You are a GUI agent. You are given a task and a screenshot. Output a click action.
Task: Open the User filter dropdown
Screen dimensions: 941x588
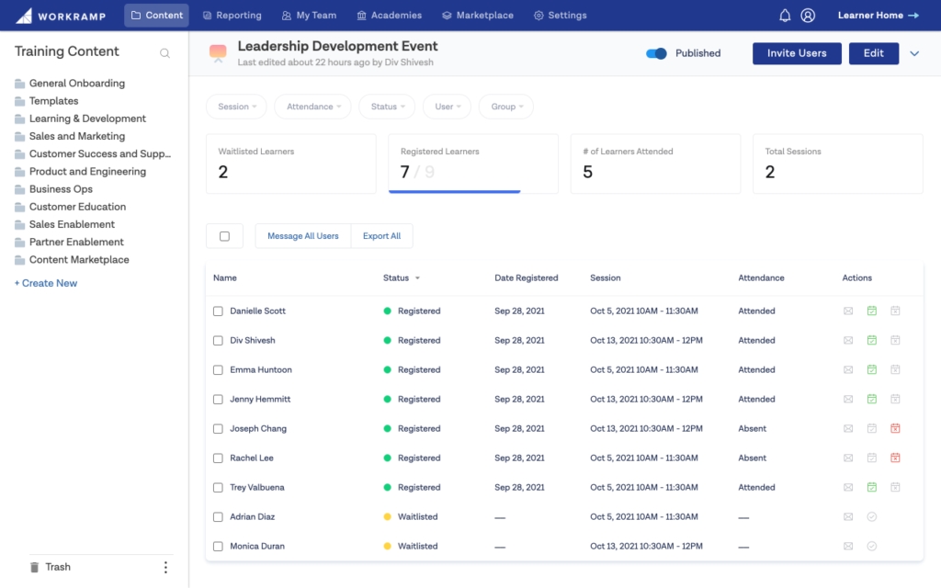coord(448,107)
